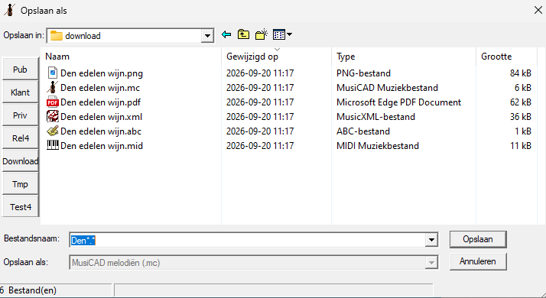Select file Den edelen wijn.pdf

[x=101, y=102]
